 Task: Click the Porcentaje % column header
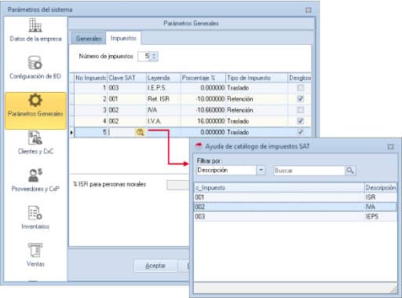[x=203, y=78]
